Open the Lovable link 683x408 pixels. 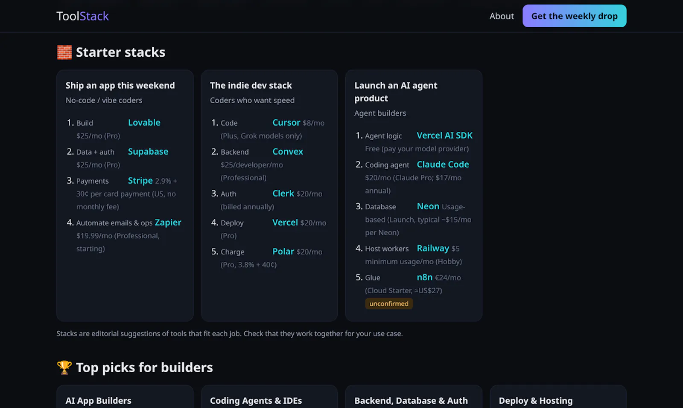click(x=144, y=122)
